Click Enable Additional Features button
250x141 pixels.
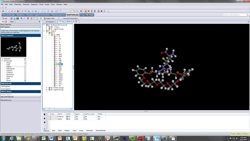pos(240,134)
